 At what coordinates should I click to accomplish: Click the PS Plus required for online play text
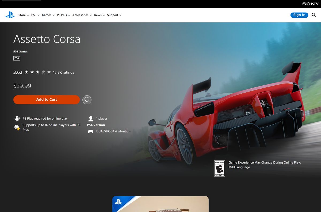(x=45, y=119)
